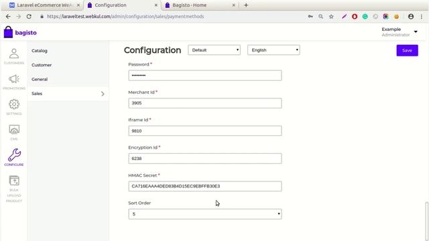Switch to the Configuration tab
Image resolution: width=429 pixels, height=241 pixels.
coord(122,5)
